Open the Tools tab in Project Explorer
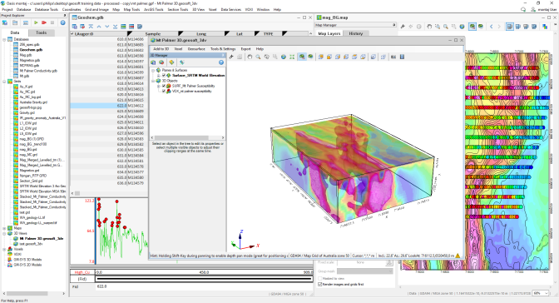This screenshot has height=303, width=559. (41, 32)
